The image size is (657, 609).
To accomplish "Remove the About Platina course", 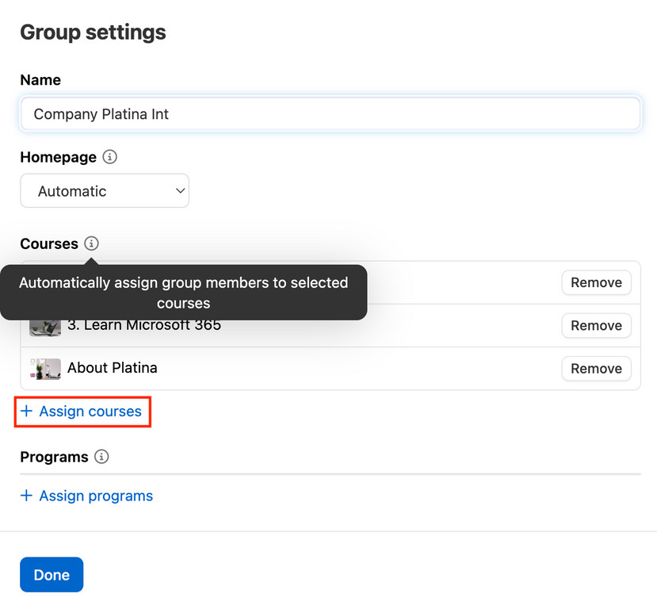I will point(596,368).
